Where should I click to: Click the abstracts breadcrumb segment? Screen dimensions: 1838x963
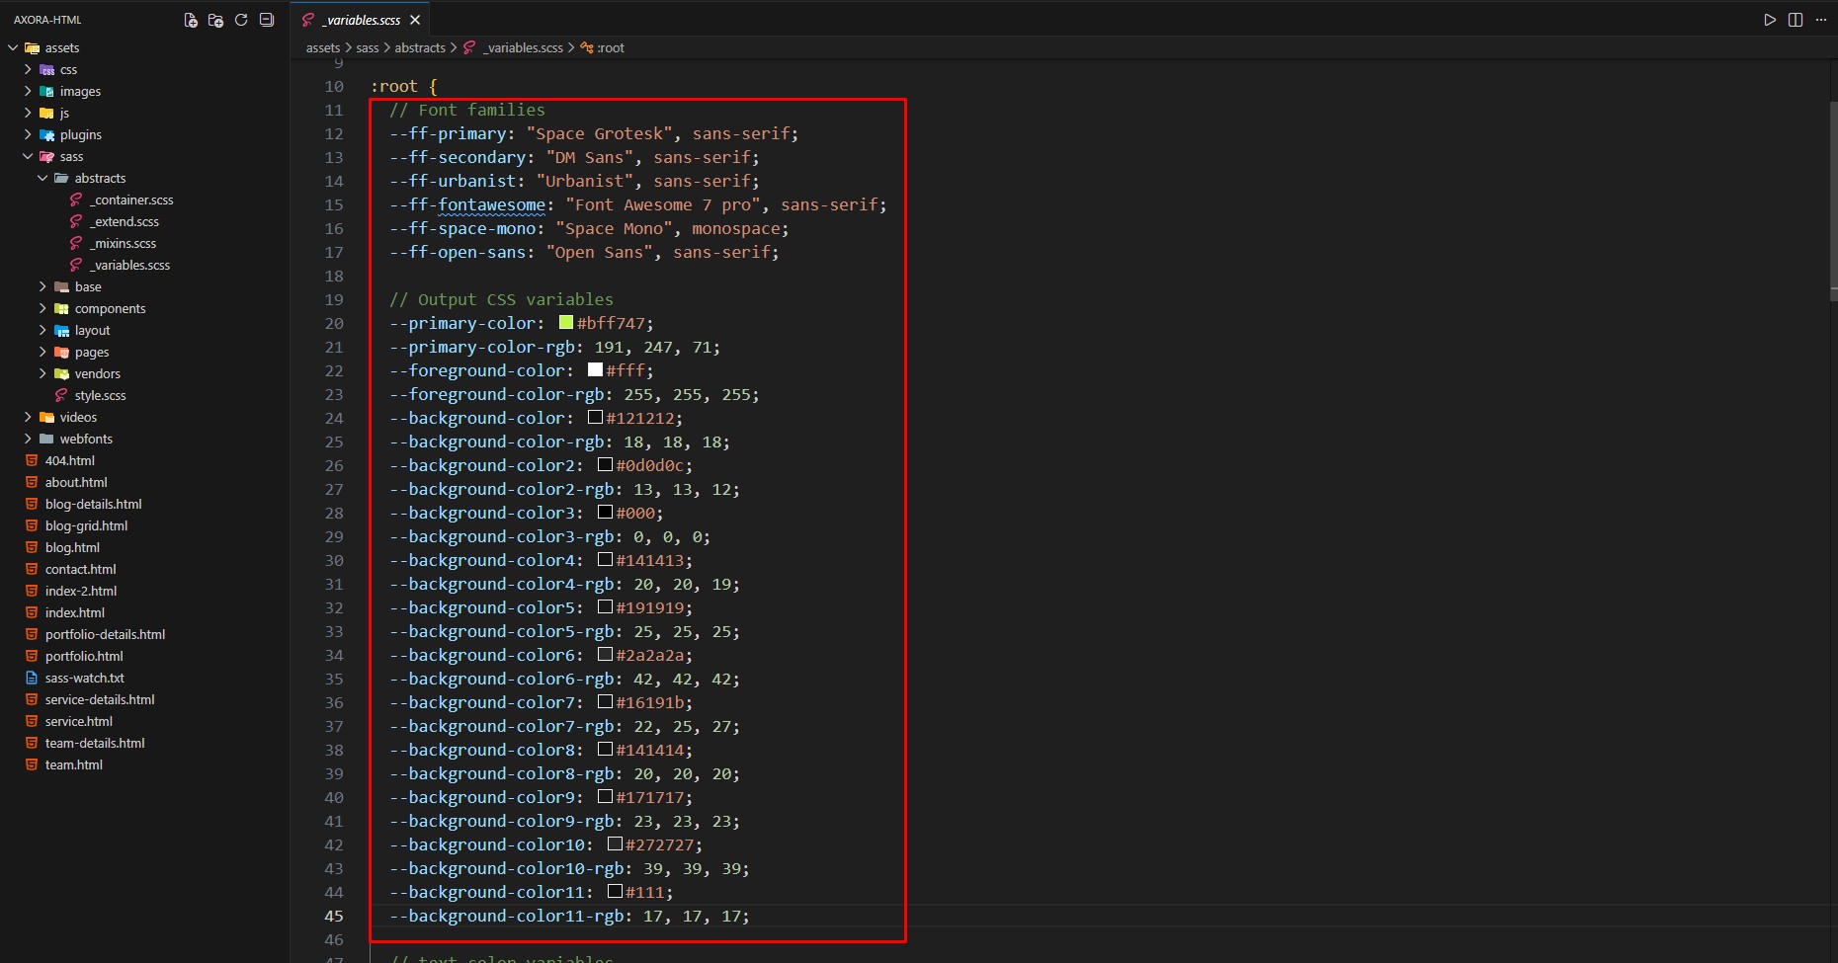tap(420, 47)
